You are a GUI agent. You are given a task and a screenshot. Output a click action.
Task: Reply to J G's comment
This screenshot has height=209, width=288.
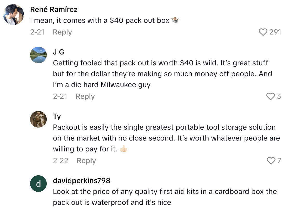pyautogui.click(x=85, y=96)
